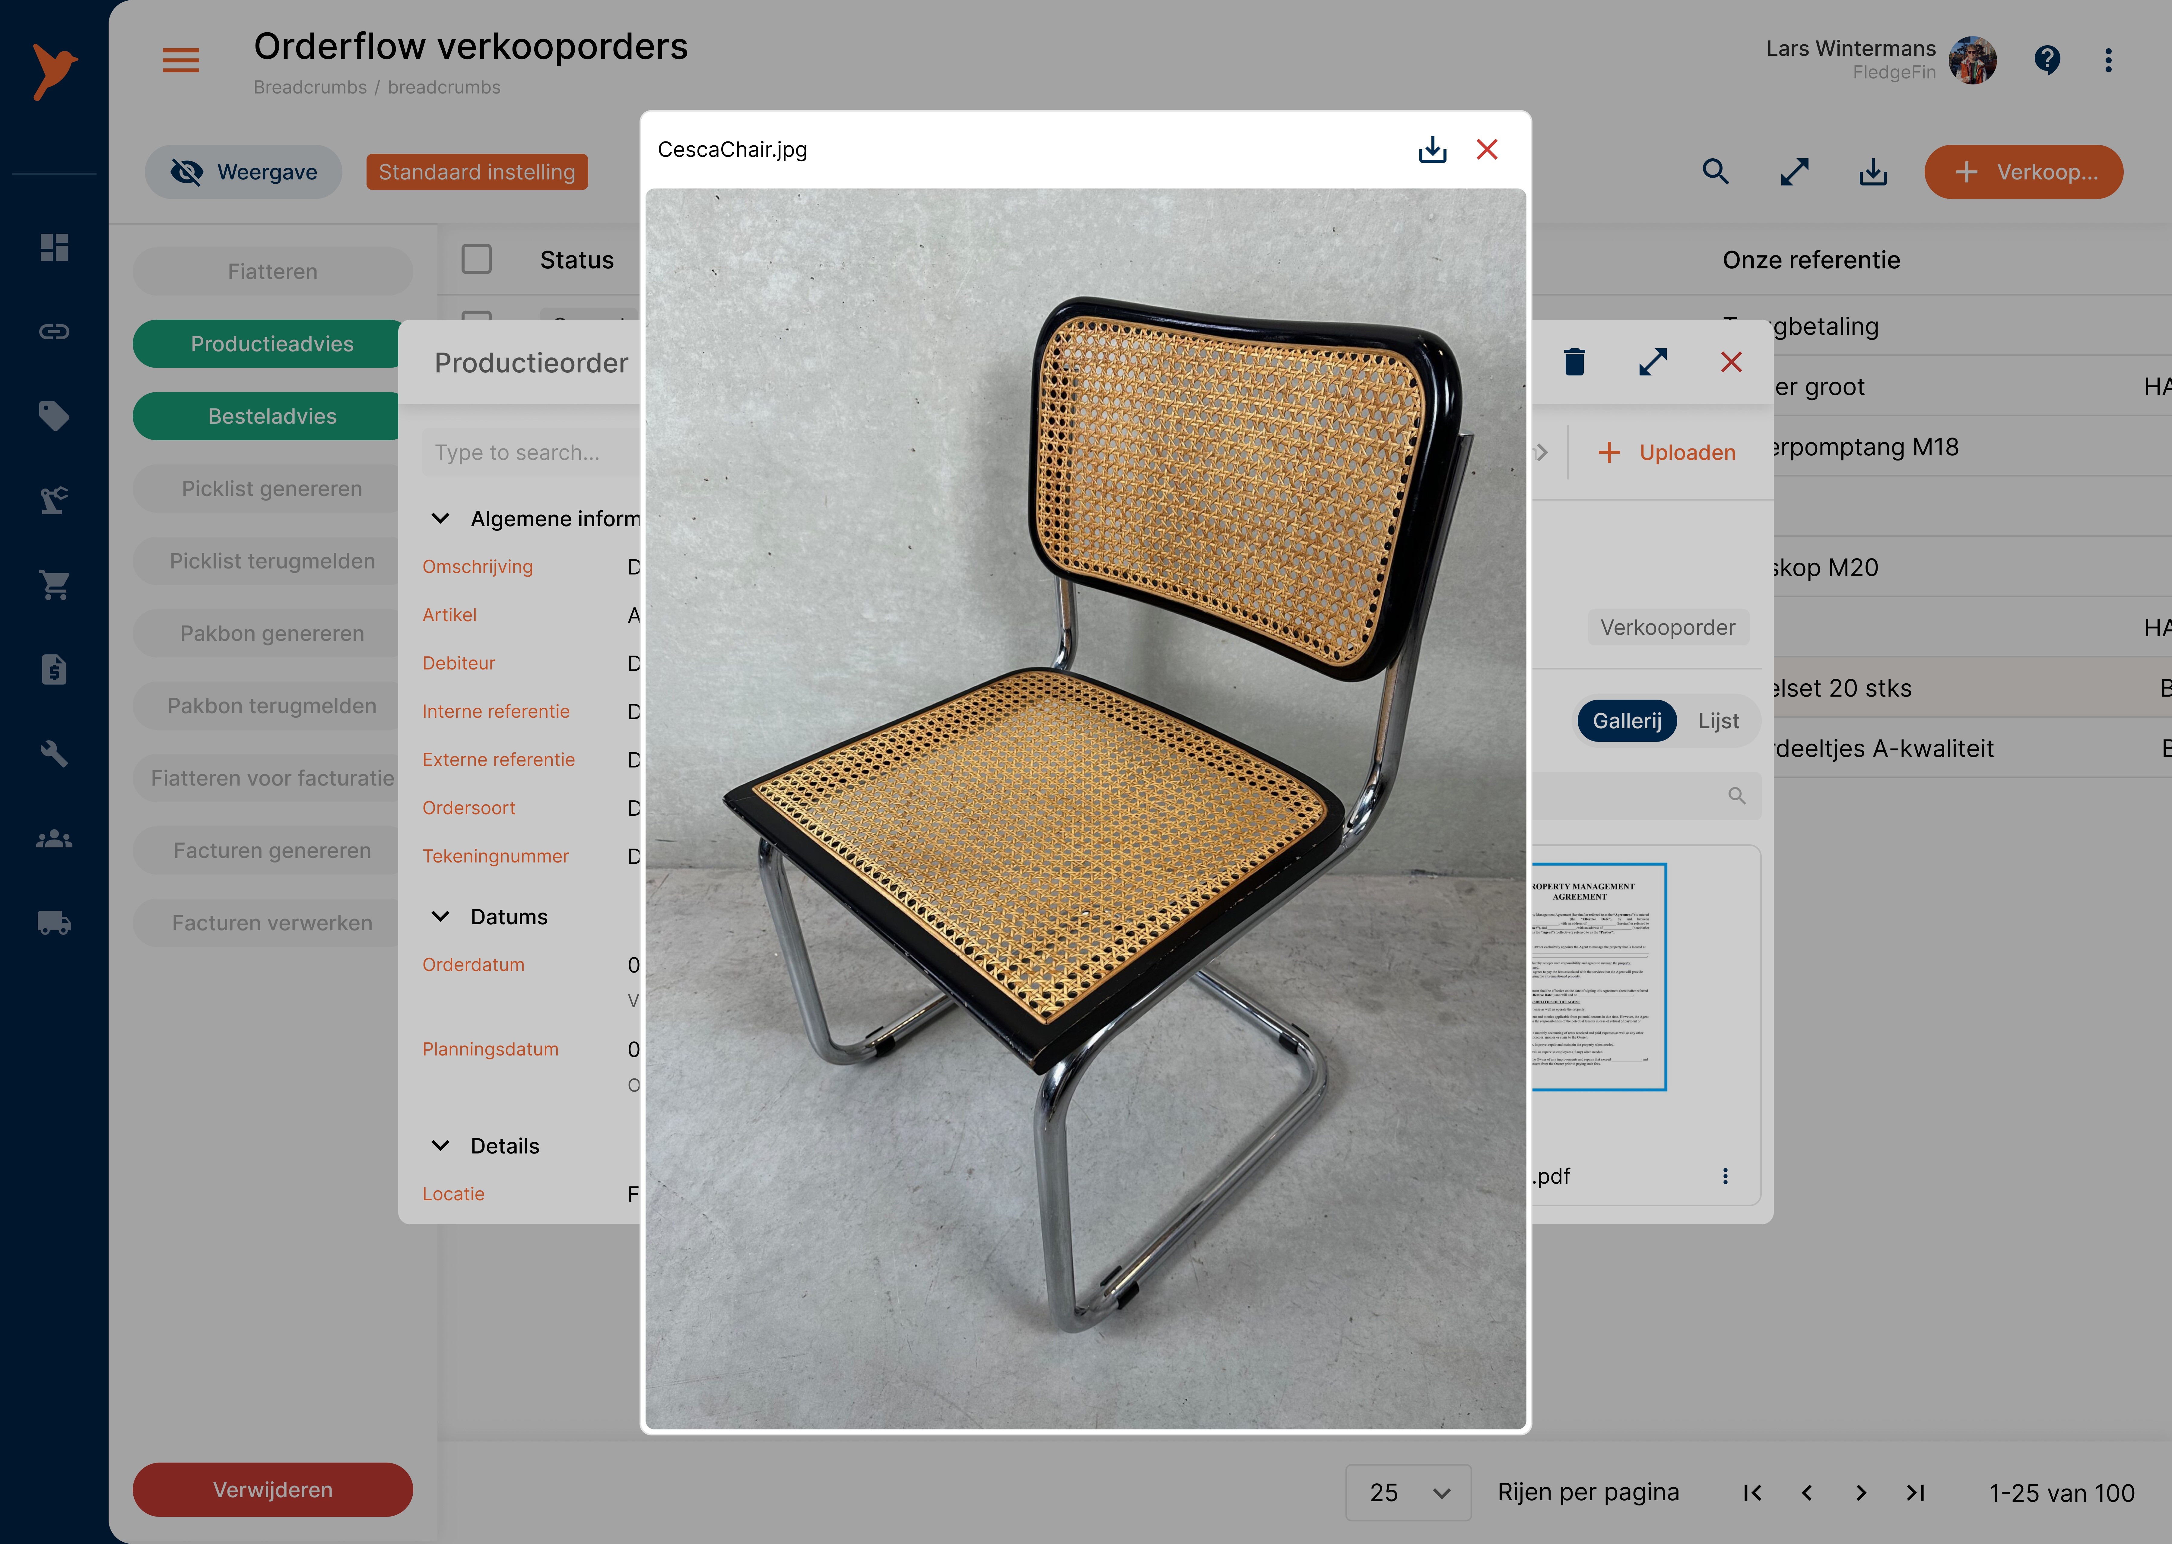Open the link icon in sidebar
This screenshot has height=1544, width=2172.
point(54,332)
